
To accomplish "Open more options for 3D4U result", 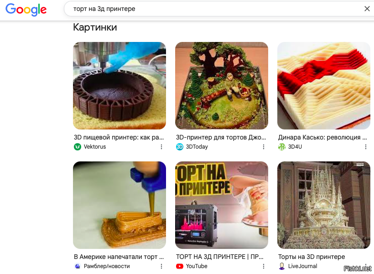I will (366, 147).
